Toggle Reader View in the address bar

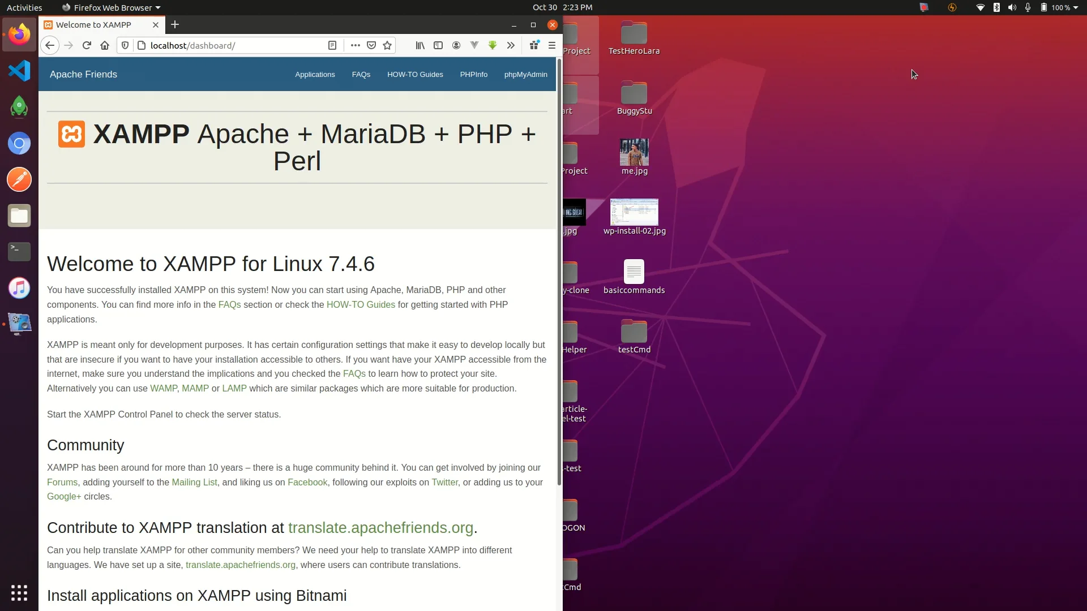(x=332, y=45)
